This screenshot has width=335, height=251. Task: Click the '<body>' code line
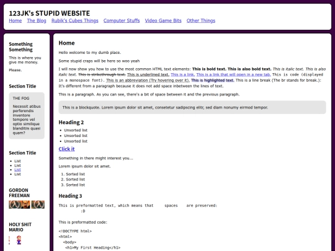point(69,242)
